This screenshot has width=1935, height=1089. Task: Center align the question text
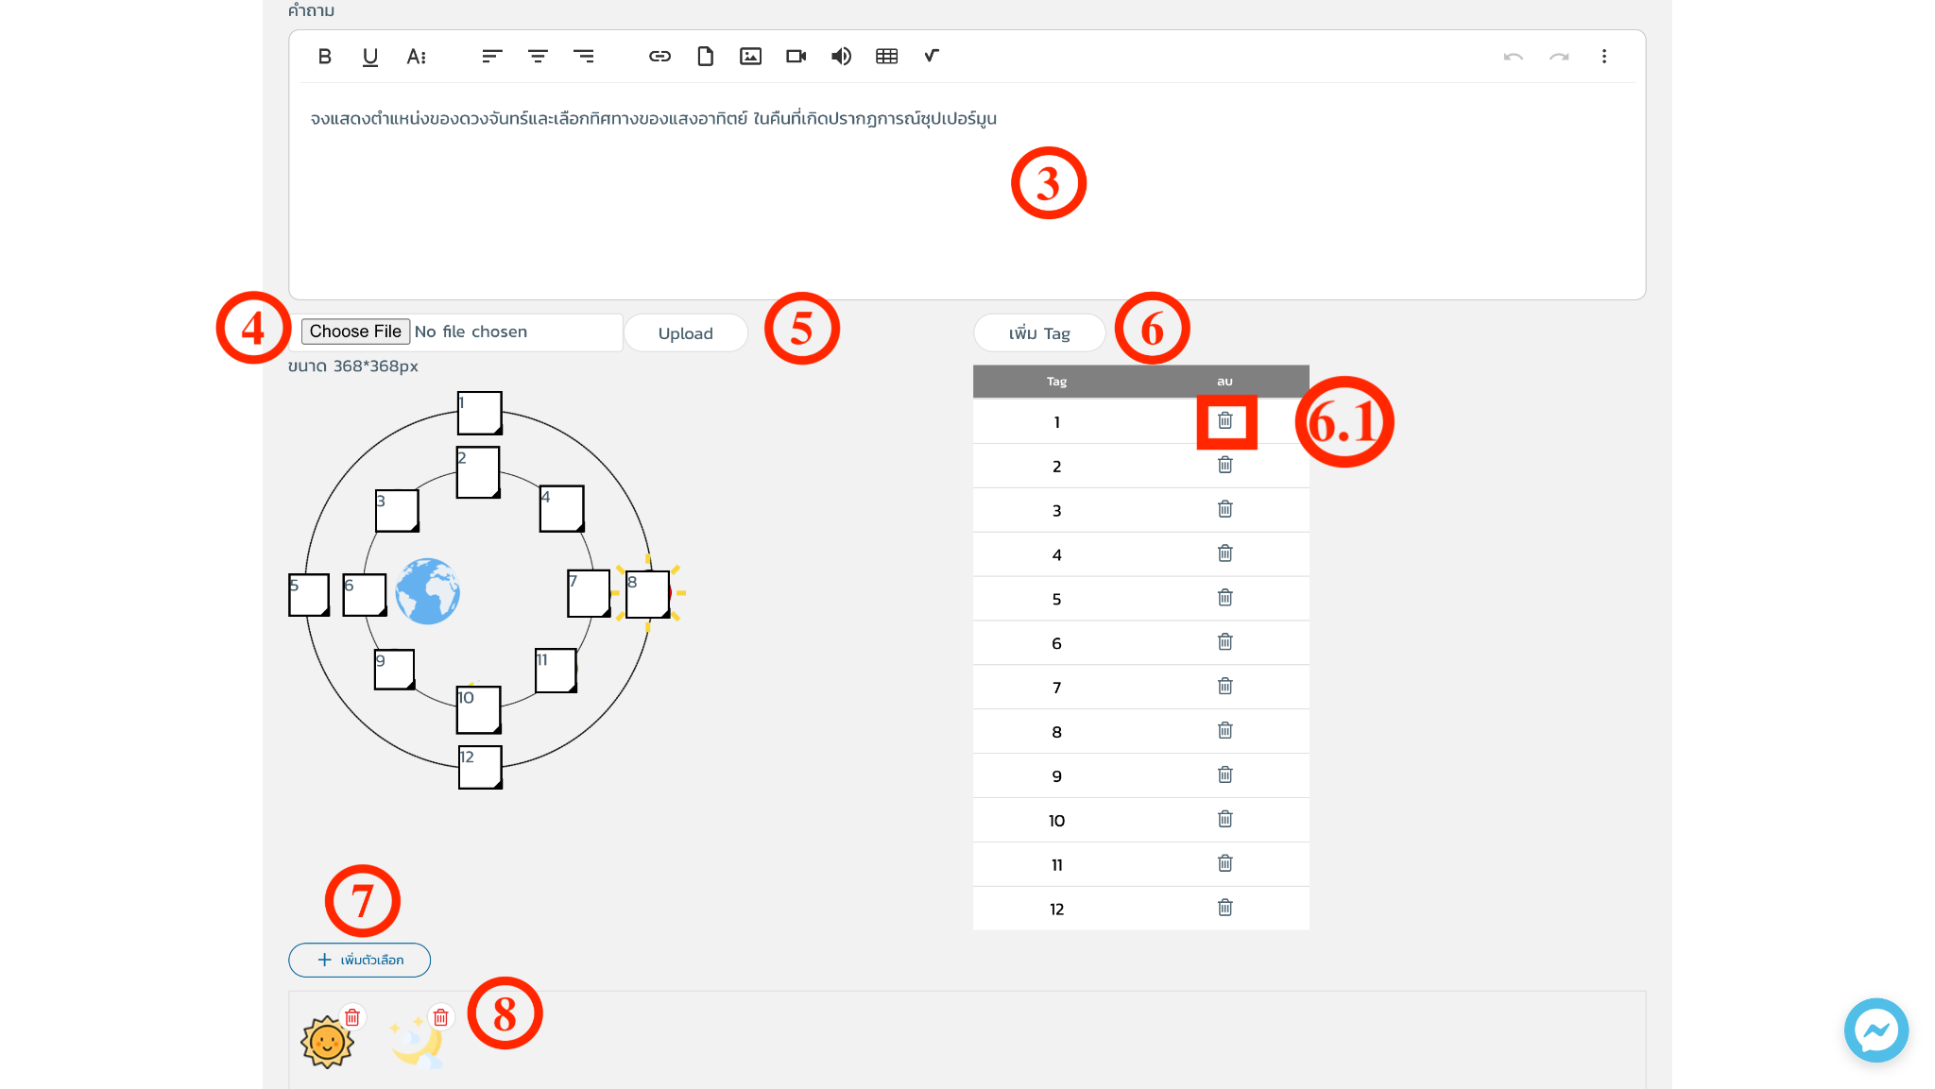click(538, 57)
